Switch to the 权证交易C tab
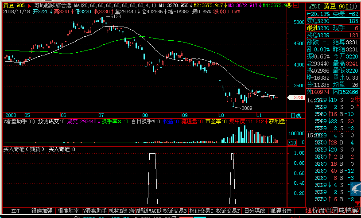 pyautogui.click(x=201, y=211)
